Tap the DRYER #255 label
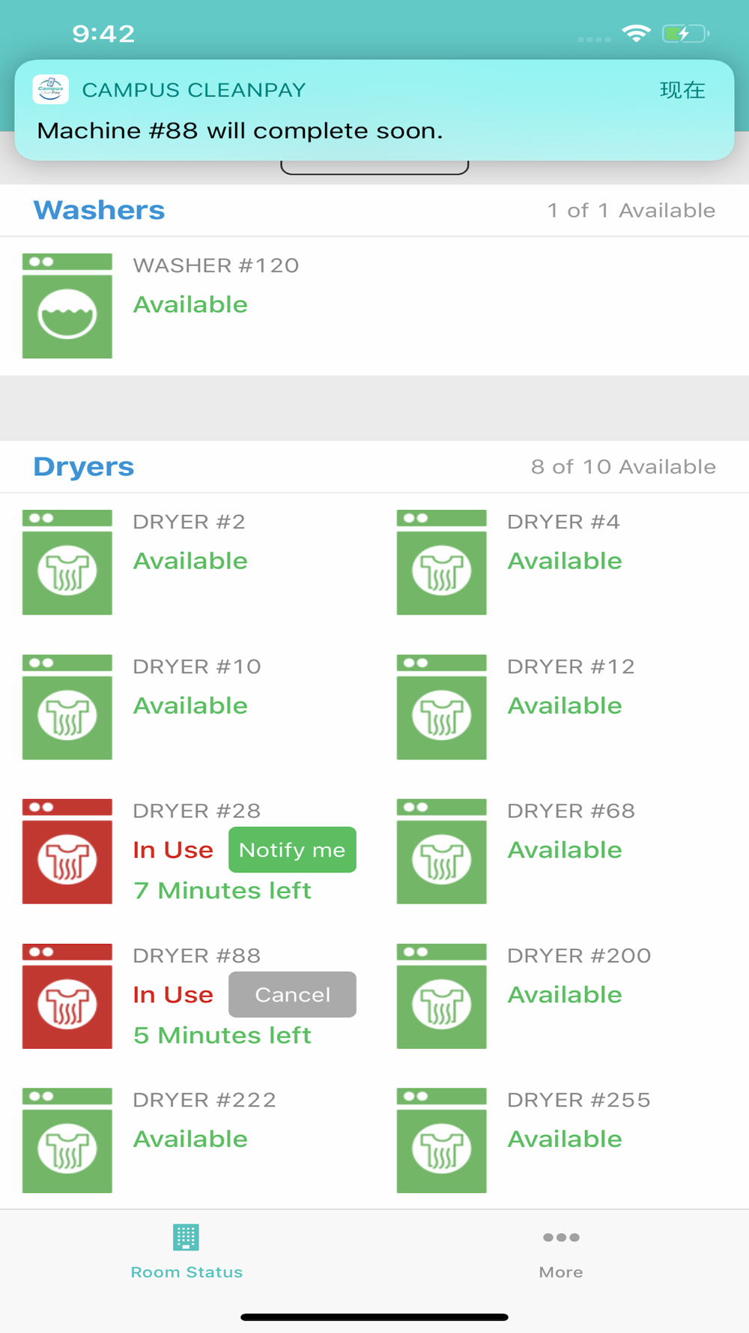This screenshot has height=1333, width=749. click(x=579, y=1100)
